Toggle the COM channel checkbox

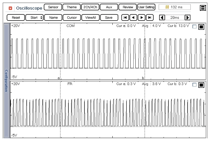click(194, 27)
